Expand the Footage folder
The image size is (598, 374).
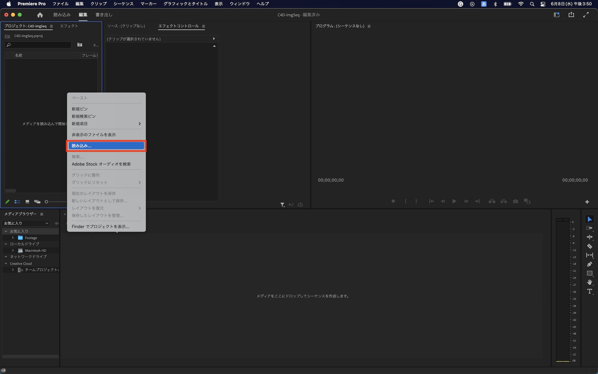pos(13,238)
